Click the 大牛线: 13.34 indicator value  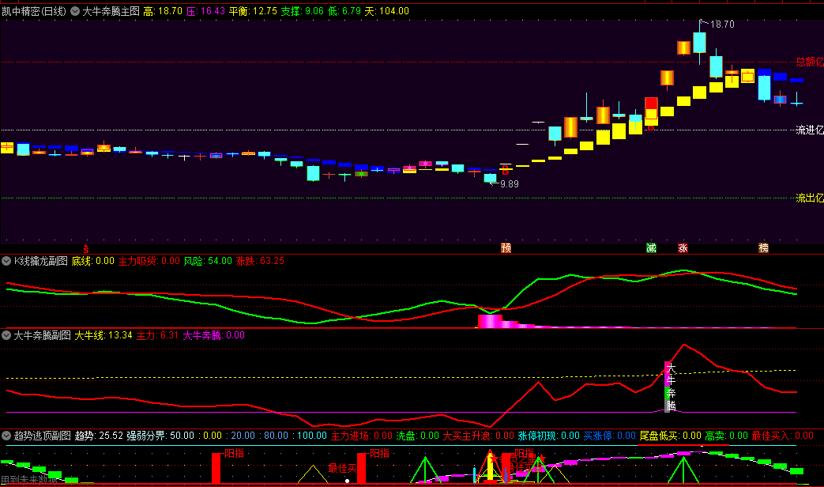coord(103,335)
